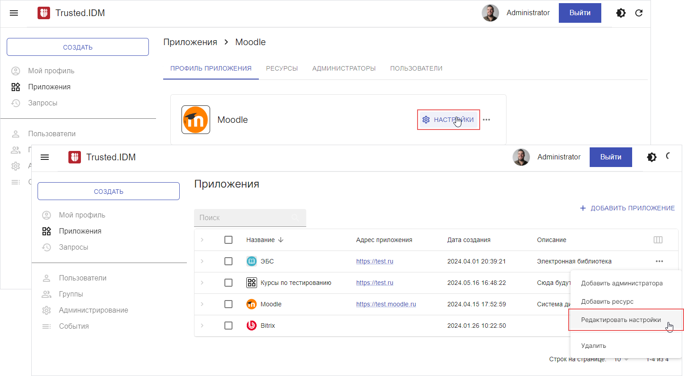Click ДОБАВИТЬ ПРИЛОЖЕНИЕ button
Screen dimensions: 684x376
pos(627,208)
